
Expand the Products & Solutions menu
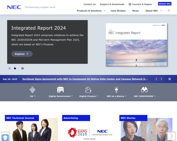[x=91, y=11]
